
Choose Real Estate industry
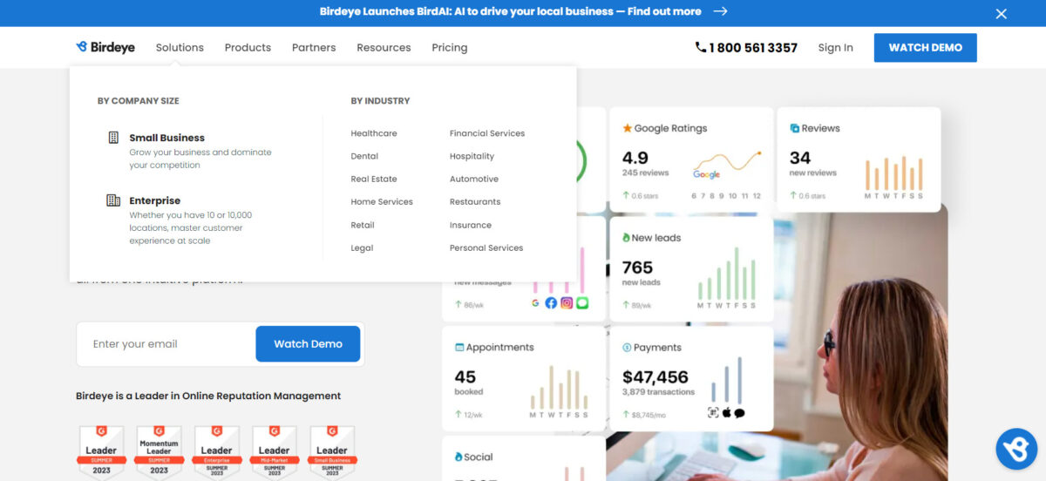click(x=374, y=179)
